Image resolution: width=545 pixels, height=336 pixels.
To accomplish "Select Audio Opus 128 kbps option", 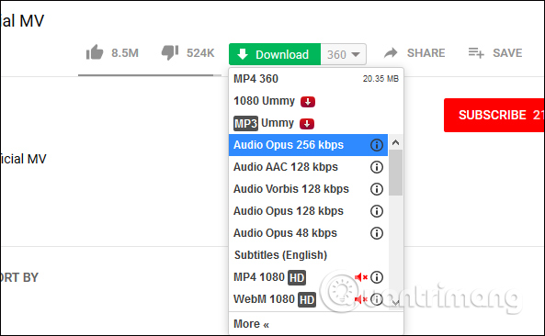I will (308, 211).
